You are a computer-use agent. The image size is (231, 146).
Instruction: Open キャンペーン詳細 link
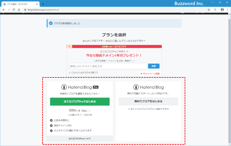coord(150,74)
